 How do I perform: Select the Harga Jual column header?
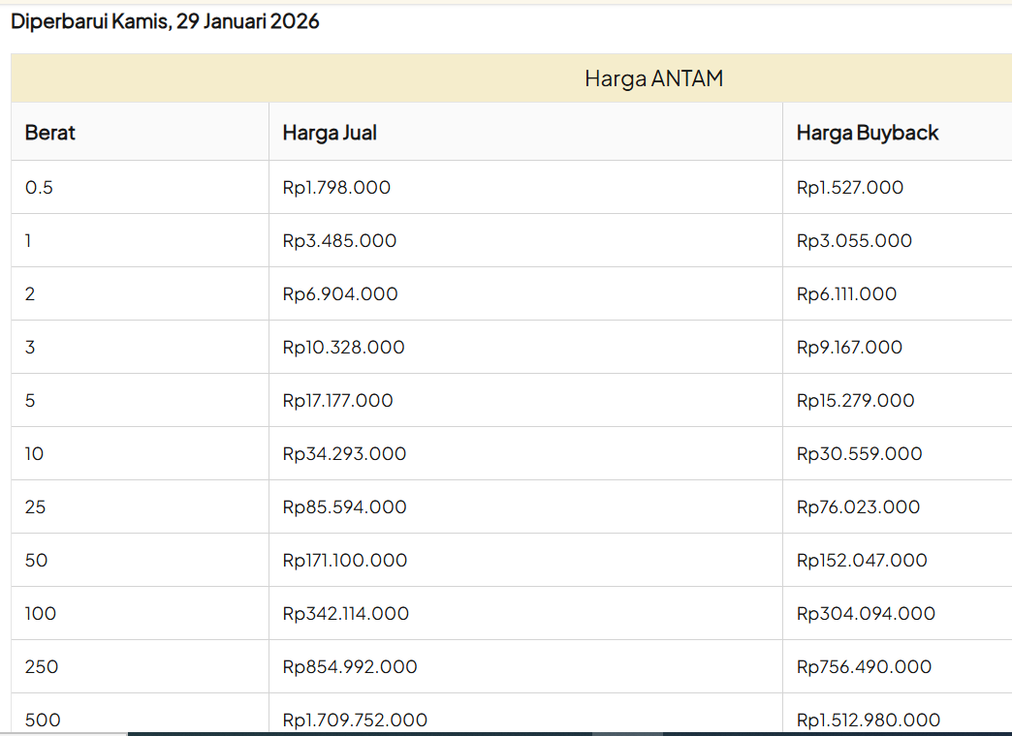330,133
